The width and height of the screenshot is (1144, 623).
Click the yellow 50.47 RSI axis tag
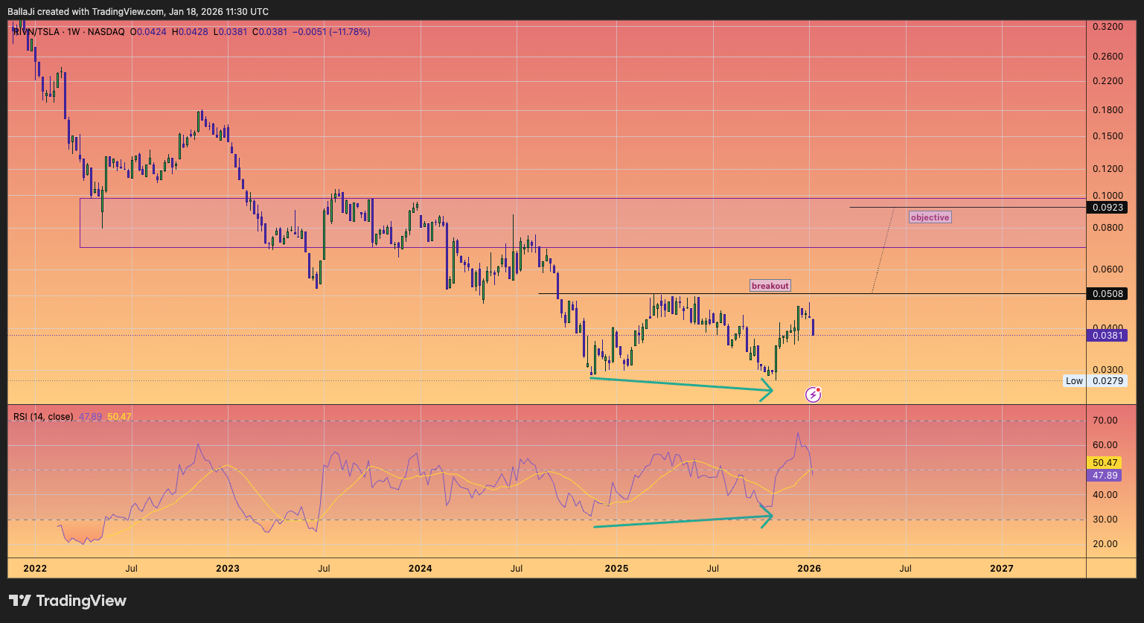click(x=1105, y=463)
